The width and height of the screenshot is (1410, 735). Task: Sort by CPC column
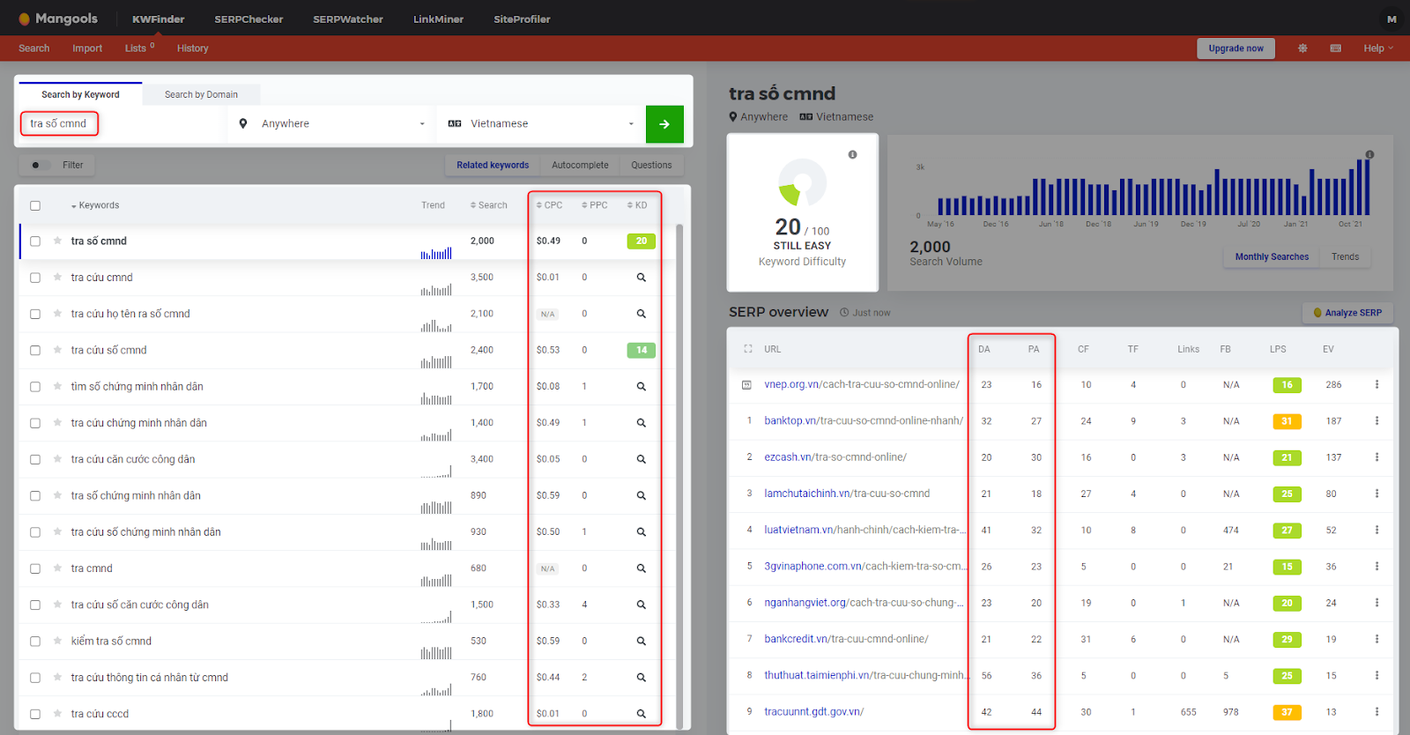click(549, 205)
